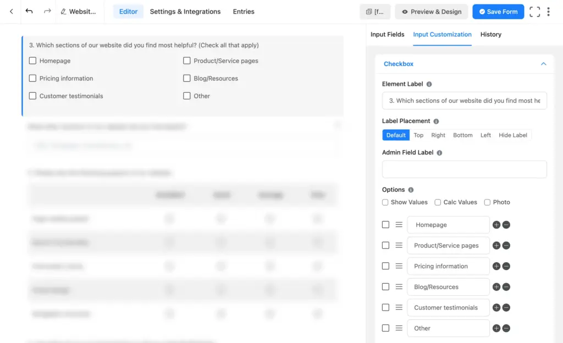Open the three-dot more options menu
Screen dimensions: 563x343
click(x=548, y=12)
